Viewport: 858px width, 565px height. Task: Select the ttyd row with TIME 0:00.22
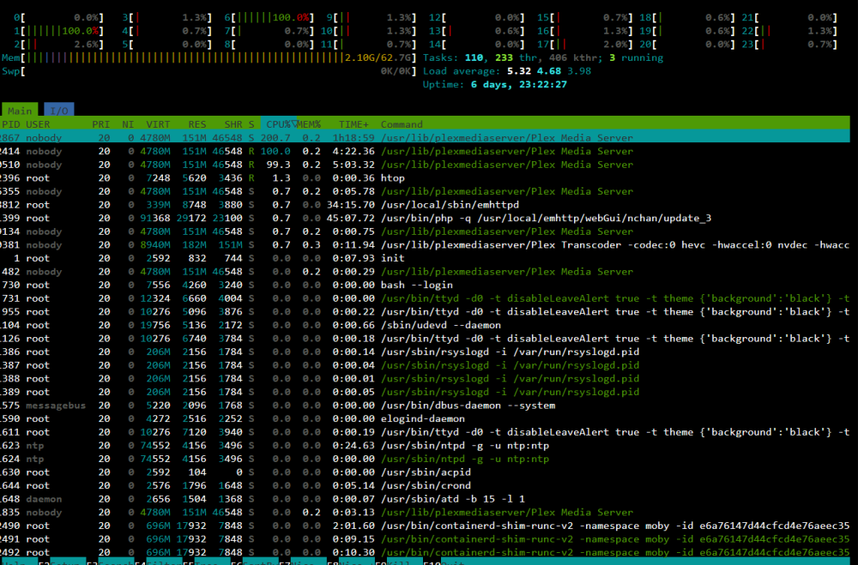point(426,312)
